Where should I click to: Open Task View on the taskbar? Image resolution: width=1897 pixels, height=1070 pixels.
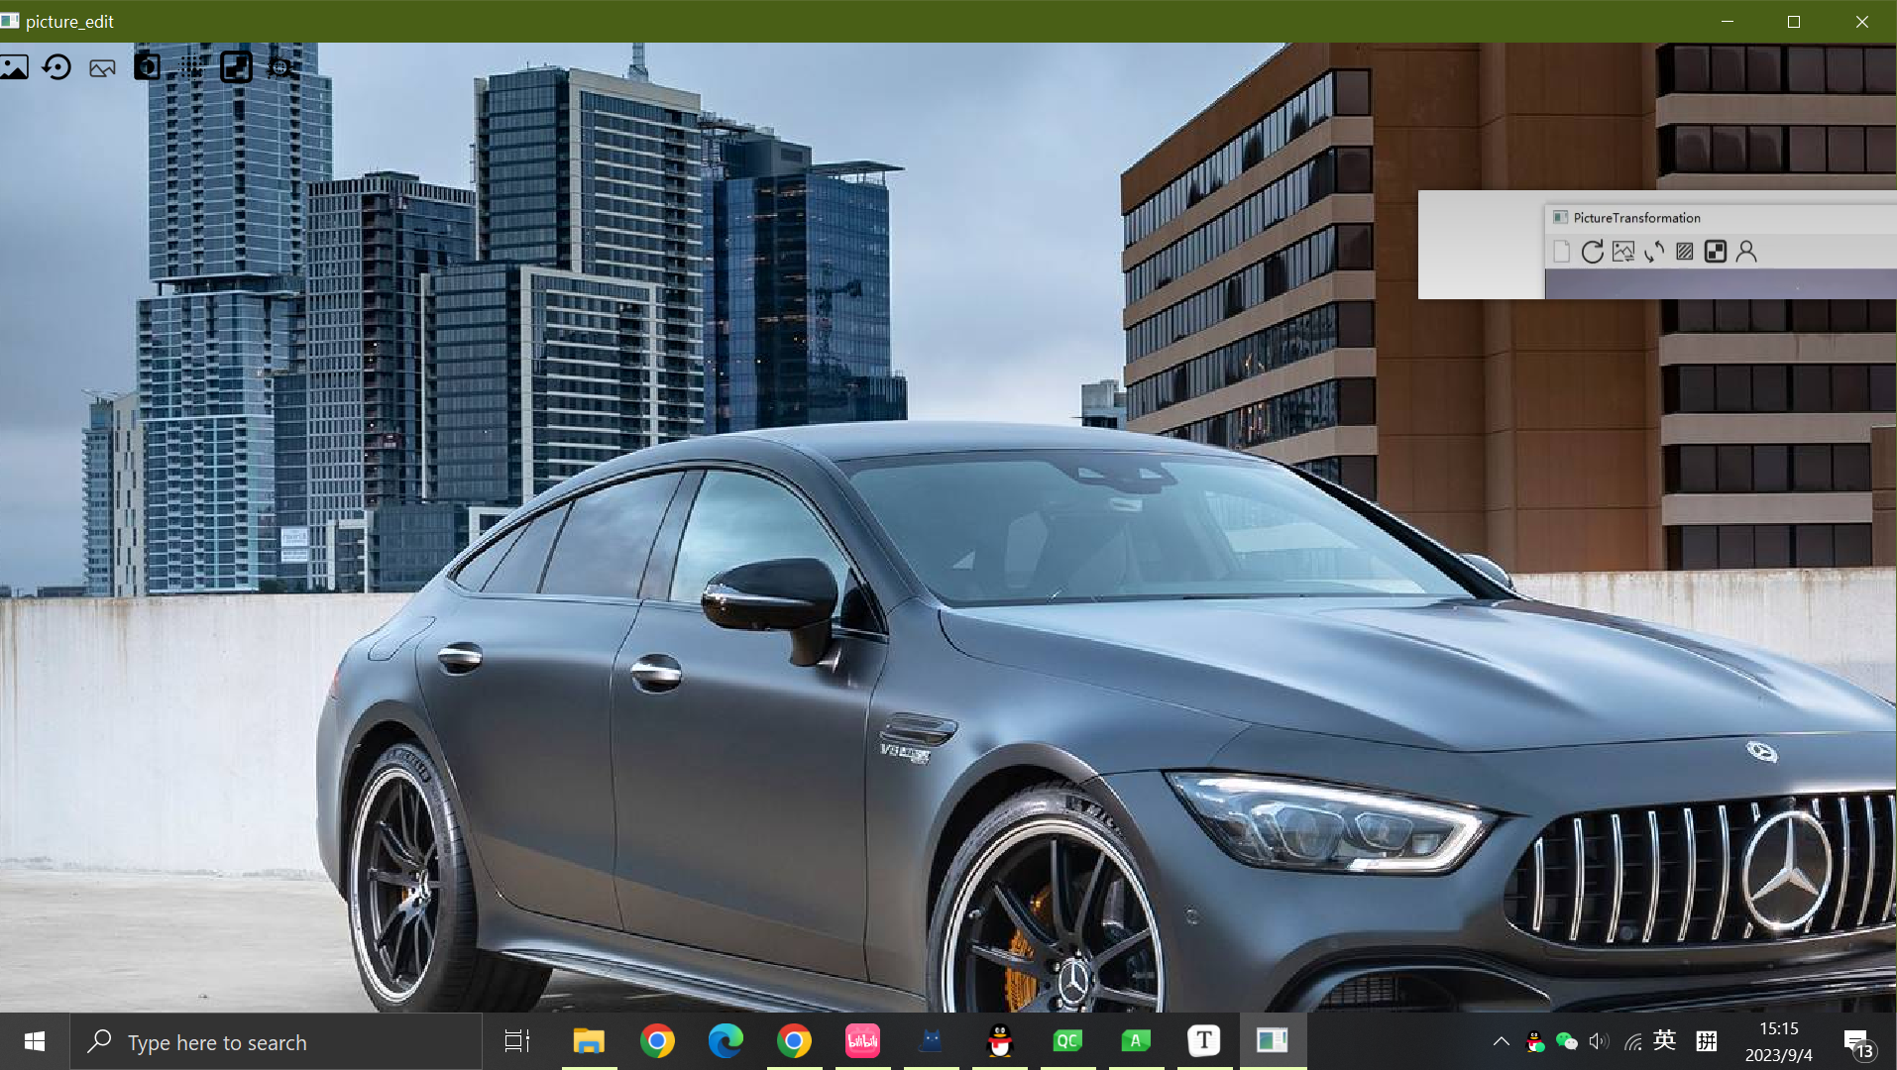pos(517,1041)
